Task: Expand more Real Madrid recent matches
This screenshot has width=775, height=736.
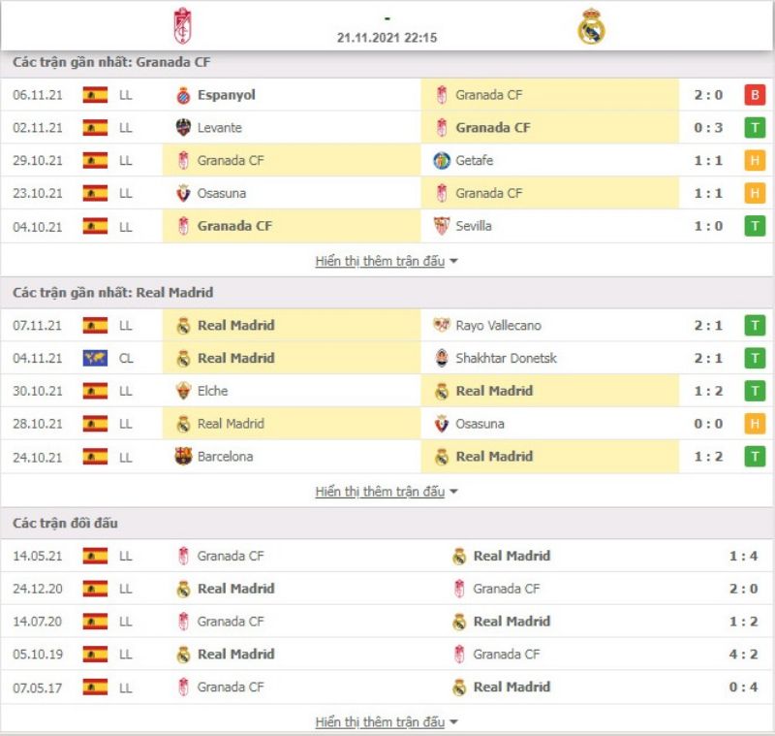Action: (x=387, y=492)
